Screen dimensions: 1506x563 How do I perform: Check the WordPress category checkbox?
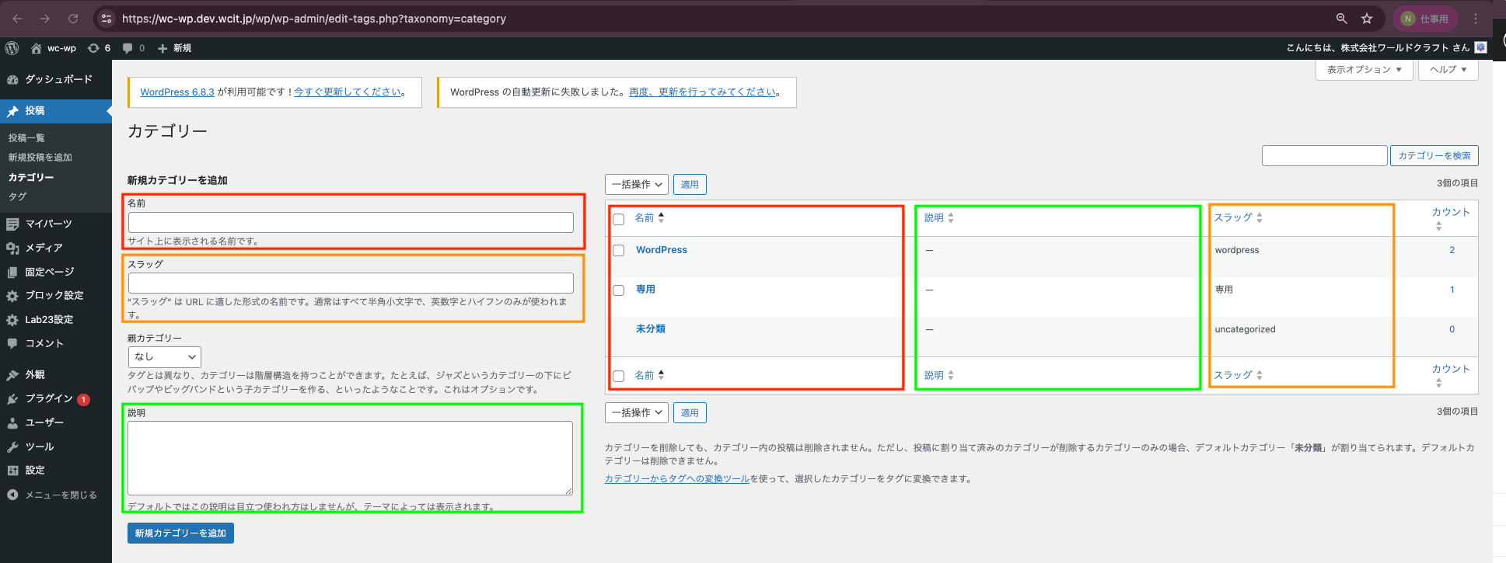[x=619, y=251]
